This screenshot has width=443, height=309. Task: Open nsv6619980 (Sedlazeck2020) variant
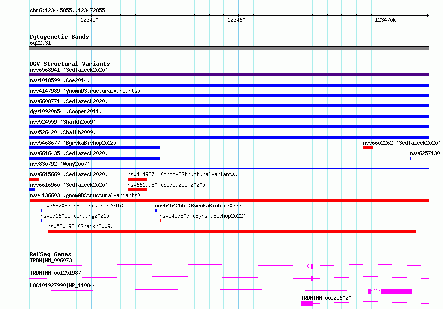(x=166, y=185)
